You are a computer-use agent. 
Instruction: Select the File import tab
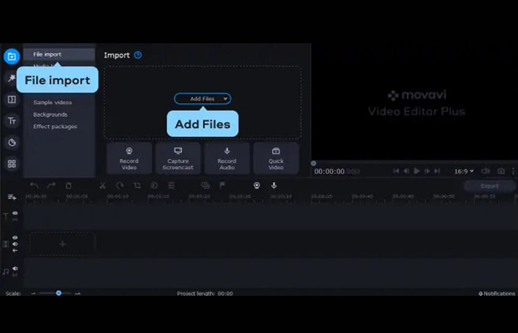click(59, 55)
